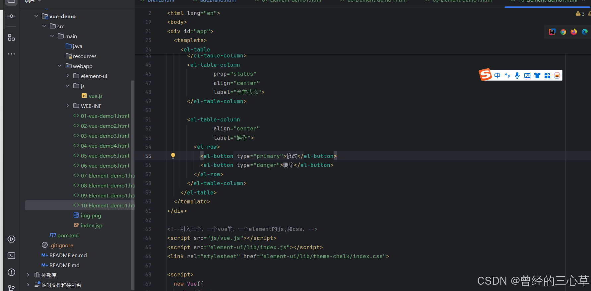
Task: Show more tool windows via ellipsis icon
Action: pos(11,54)
